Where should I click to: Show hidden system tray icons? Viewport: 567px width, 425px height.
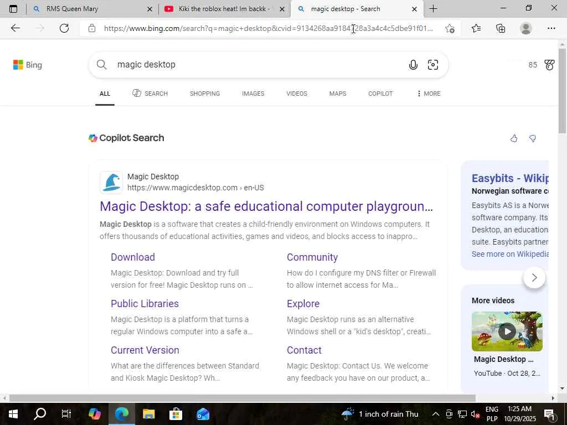436,414
